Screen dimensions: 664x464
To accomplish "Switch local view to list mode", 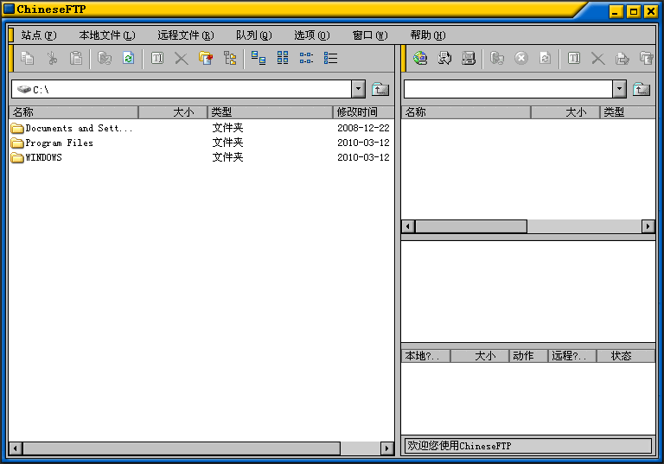I will (x=306, y=58).
